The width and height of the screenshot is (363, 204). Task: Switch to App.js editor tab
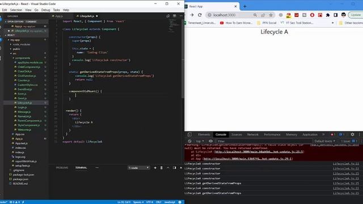pos(59,16)
